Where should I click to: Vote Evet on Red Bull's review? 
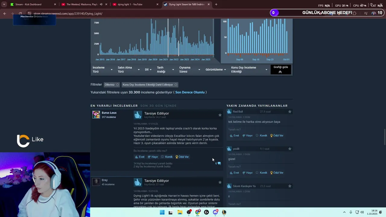coord(234,136)
